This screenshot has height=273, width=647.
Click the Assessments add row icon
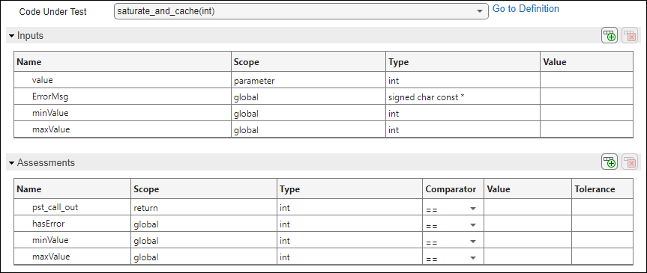[x=609, y=162]
